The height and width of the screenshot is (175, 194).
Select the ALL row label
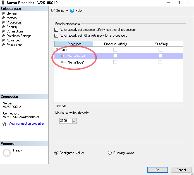pyautogui.click(x=65, y=50)
